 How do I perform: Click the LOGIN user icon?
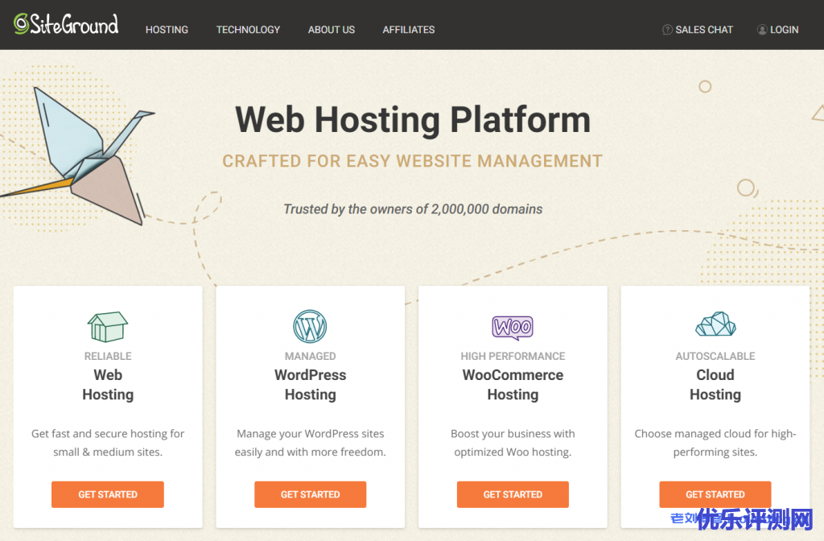tap(761, 30)
